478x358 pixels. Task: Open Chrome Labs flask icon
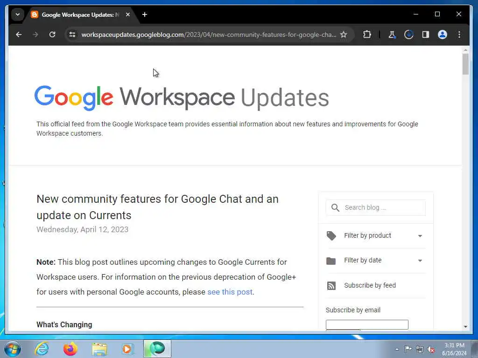[x=392, y=34]
